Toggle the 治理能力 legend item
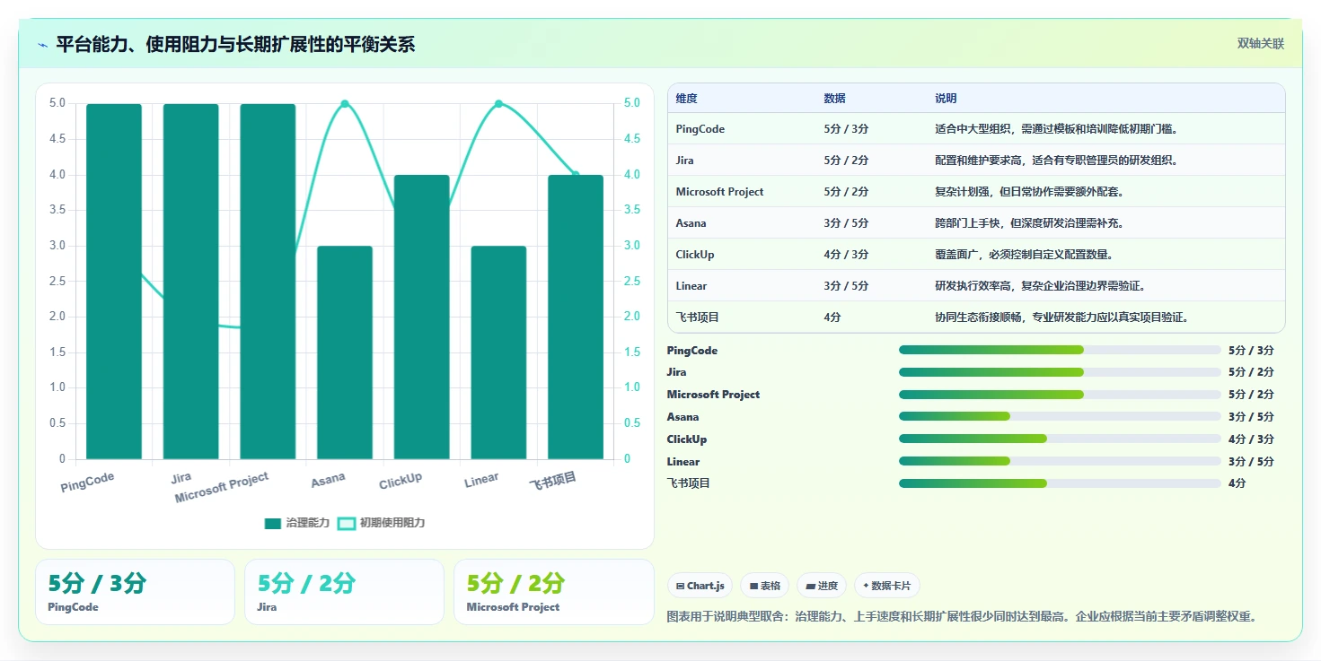Image resolution: width=1321 pixels, height=661 pixels. (x=297, y=523)
